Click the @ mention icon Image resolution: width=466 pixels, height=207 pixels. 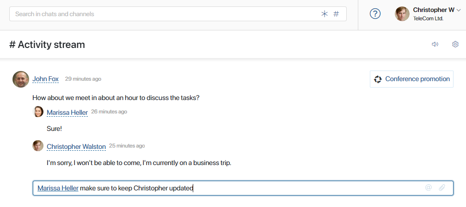click(428, 188)
